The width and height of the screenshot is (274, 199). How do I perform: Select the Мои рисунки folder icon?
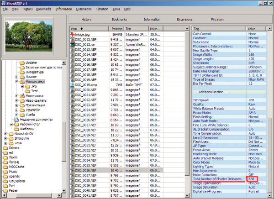(21, 81)
